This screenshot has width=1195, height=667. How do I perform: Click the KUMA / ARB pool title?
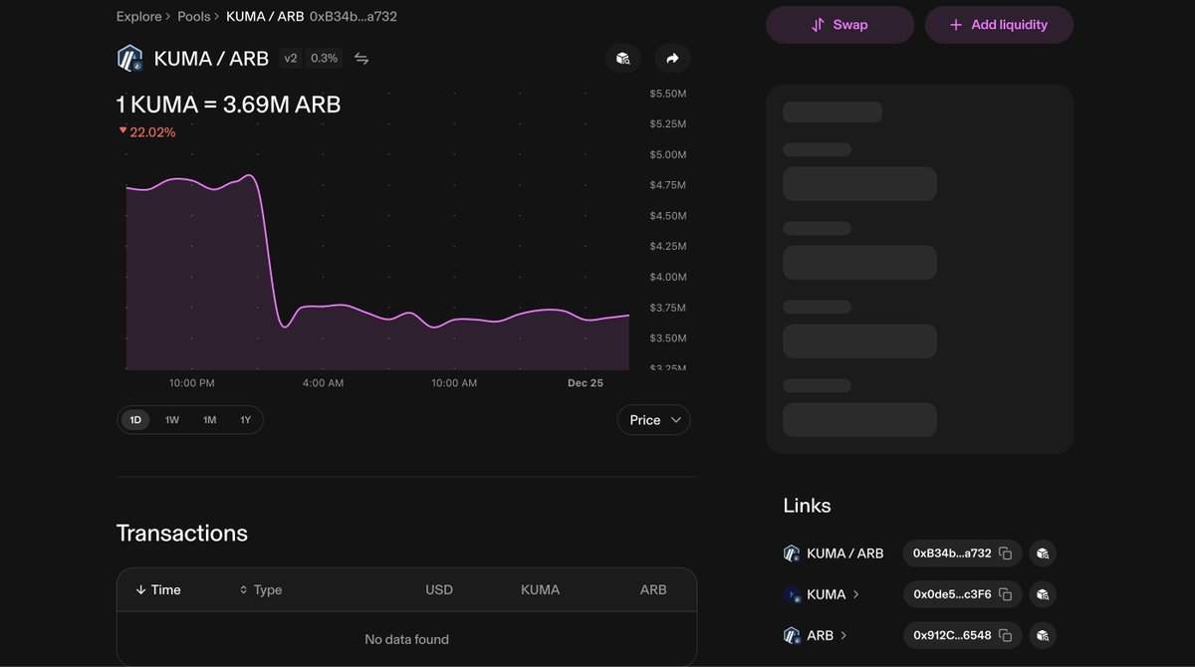click(211, 59)
